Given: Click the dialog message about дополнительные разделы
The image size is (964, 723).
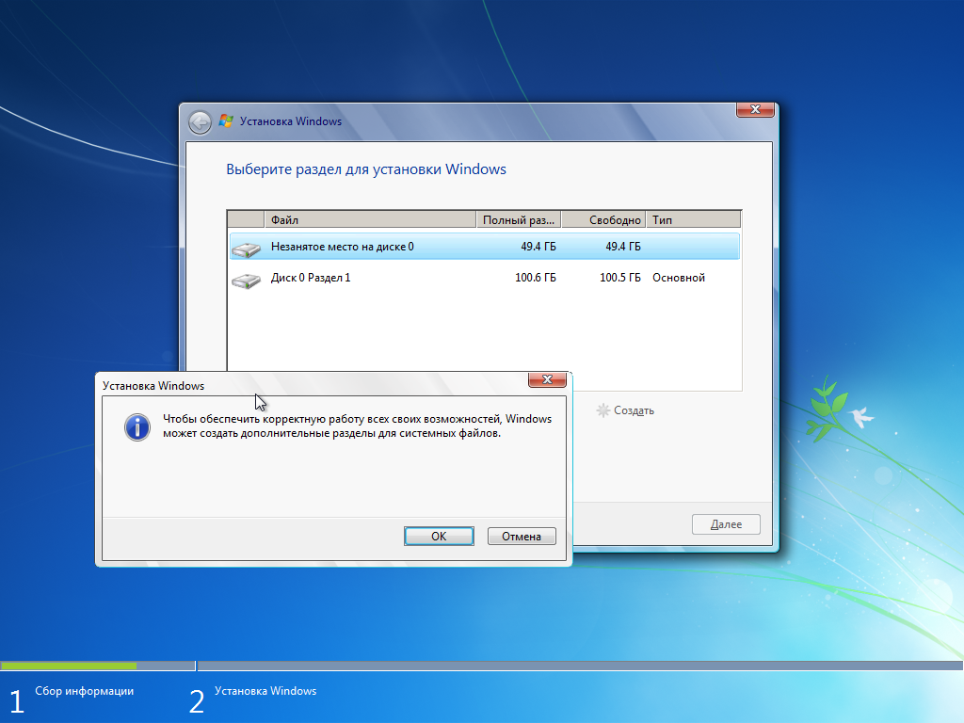Looking at the screenshot, I should [x=357, y=426].
